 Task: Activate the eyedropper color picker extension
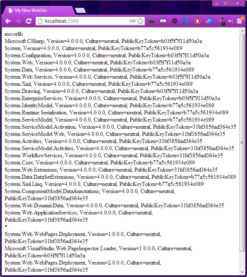pyautogui.click(x=221, y=21)
